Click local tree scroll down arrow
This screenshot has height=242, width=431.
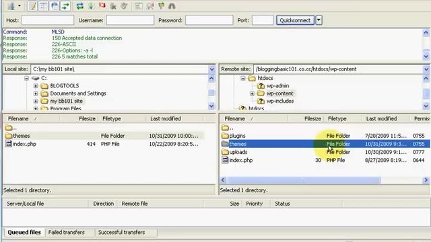[211, 106]
